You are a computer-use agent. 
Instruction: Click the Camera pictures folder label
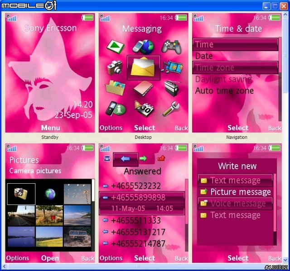(x=35, y=171)
